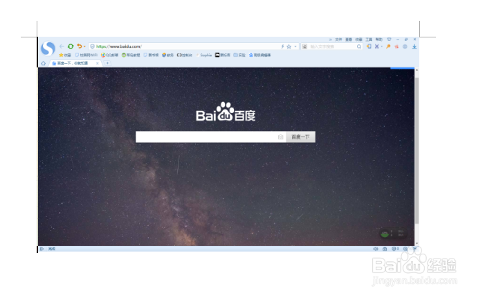This screenshot has height=298, width=485.
Task: Click the toolbar text search input field
Action: coord(332,46)
